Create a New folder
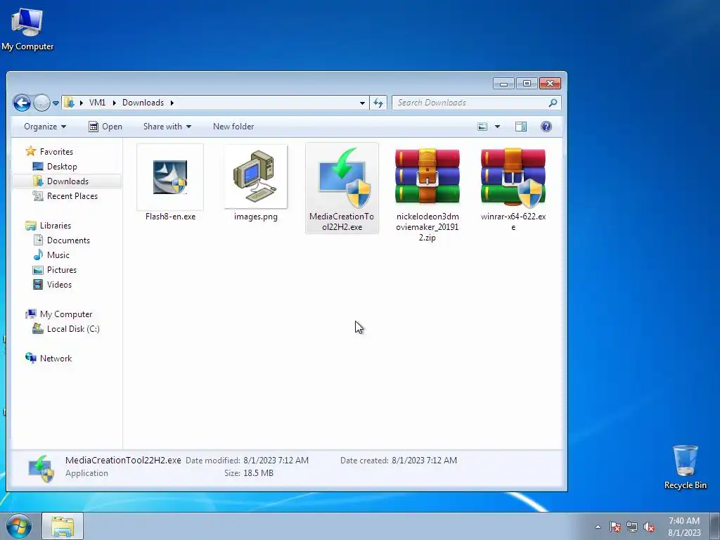The height and width of the screenshot is (540, 720). pos(233,127)
